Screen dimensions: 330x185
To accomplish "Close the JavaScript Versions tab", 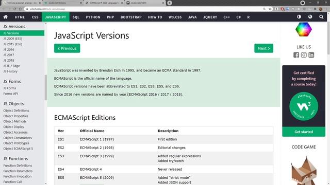I will point(81,3).
